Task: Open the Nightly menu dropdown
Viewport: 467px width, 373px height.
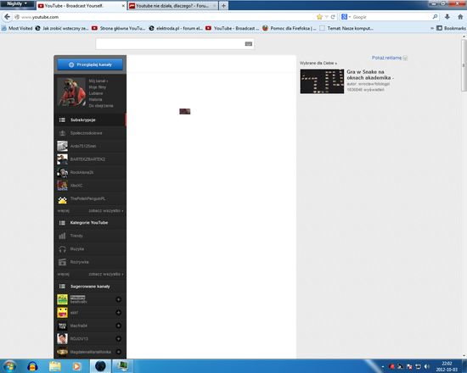Action: click(x=17, y=3)
